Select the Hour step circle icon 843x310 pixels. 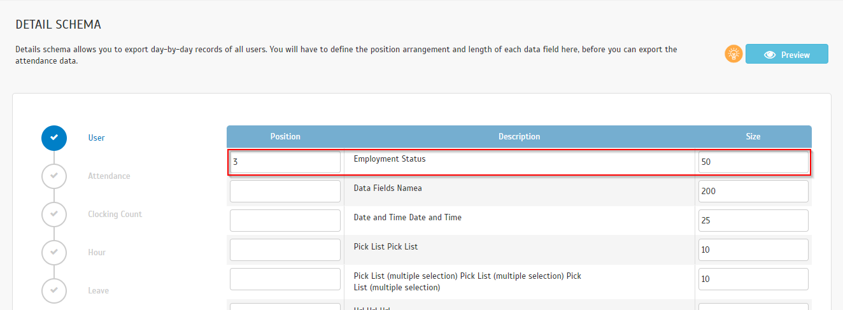54,252
